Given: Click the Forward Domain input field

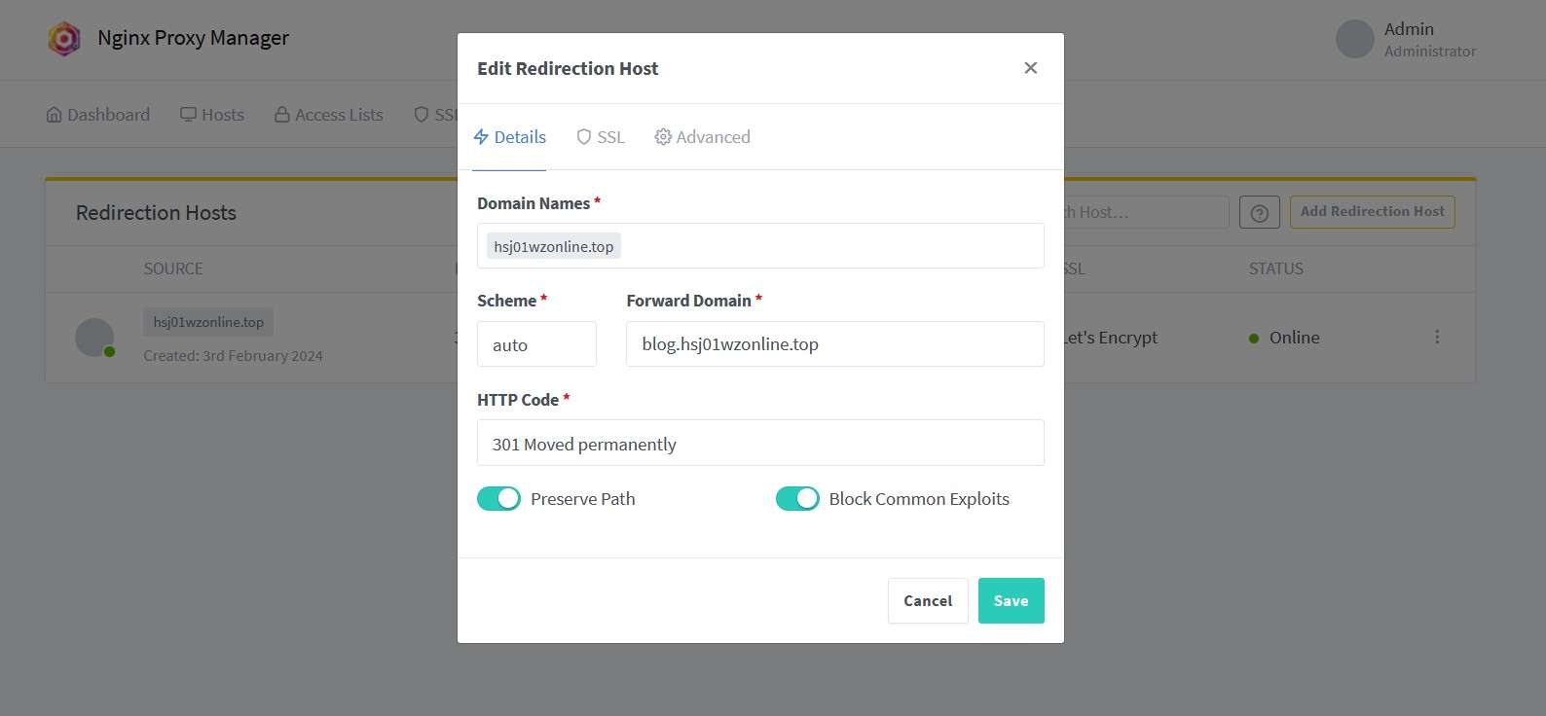Looking at the screenshot, I should click(835, 344).
